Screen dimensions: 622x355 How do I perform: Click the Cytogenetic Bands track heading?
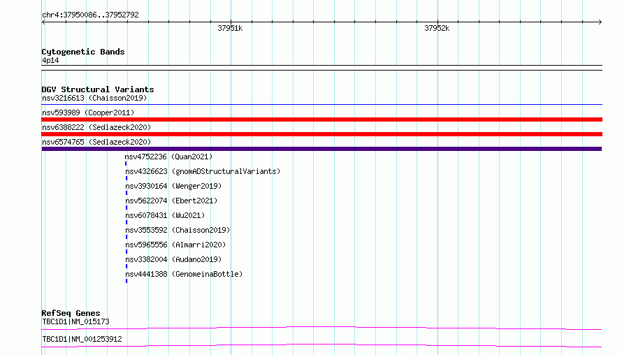(83, 52)
